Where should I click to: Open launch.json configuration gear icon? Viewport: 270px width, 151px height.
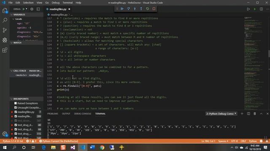(x=32, y=9)
